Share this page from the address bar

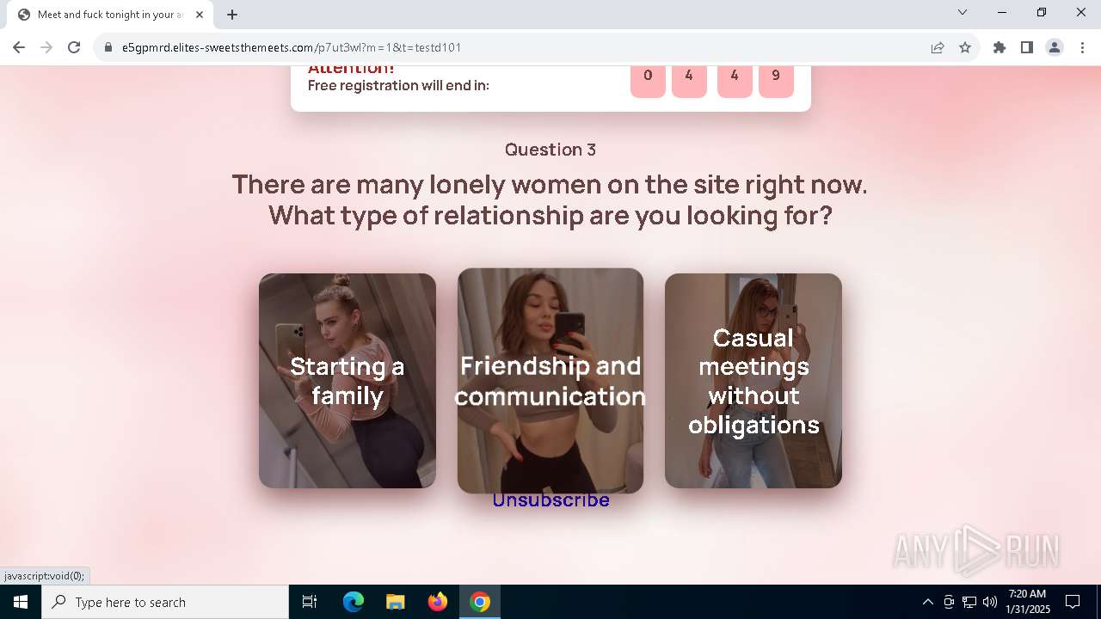(938, 47)
